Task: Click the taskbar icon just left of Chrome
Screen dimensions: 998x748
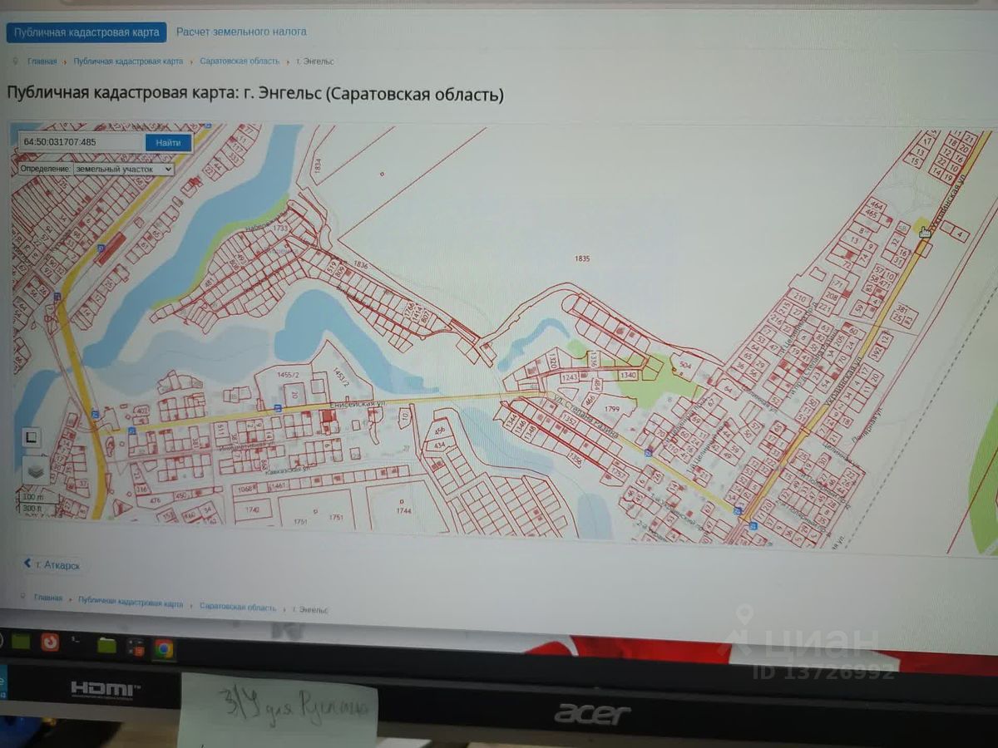Action: coord(135,647)
